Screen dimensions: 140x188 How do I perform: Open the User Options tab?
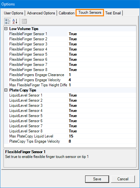pos(13,13)
